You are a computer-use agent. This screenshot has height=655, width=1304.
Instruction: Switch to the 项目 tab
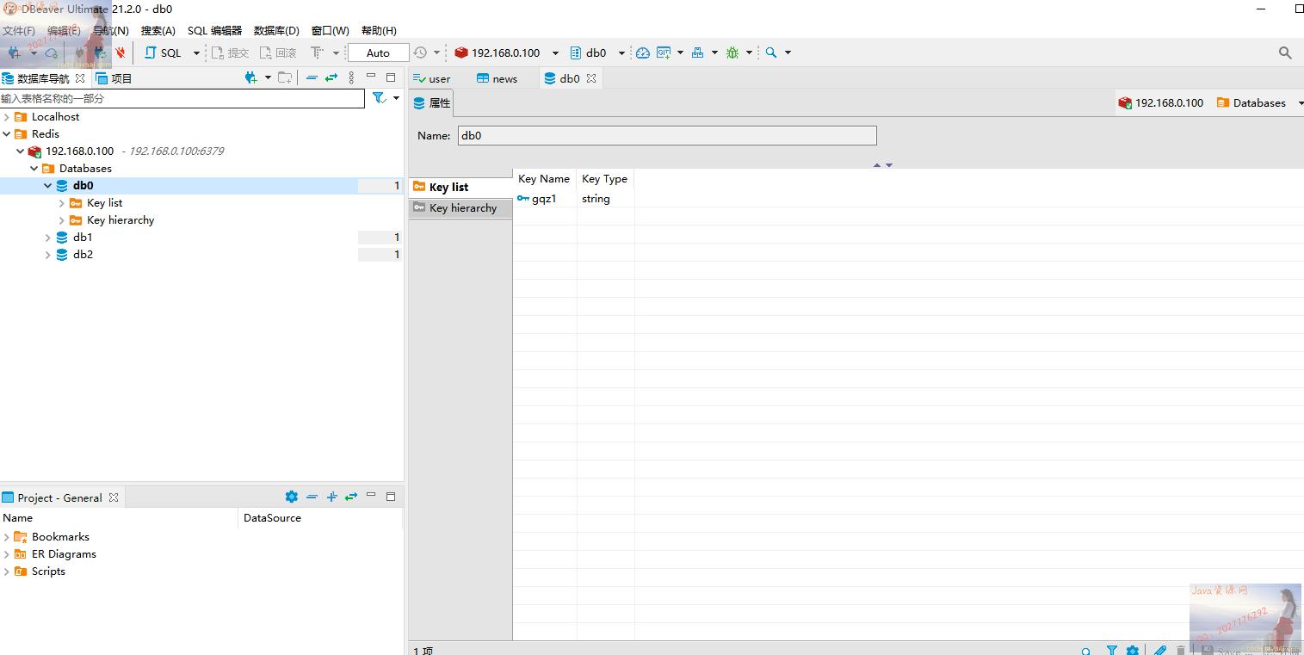(x=114, y=78)
